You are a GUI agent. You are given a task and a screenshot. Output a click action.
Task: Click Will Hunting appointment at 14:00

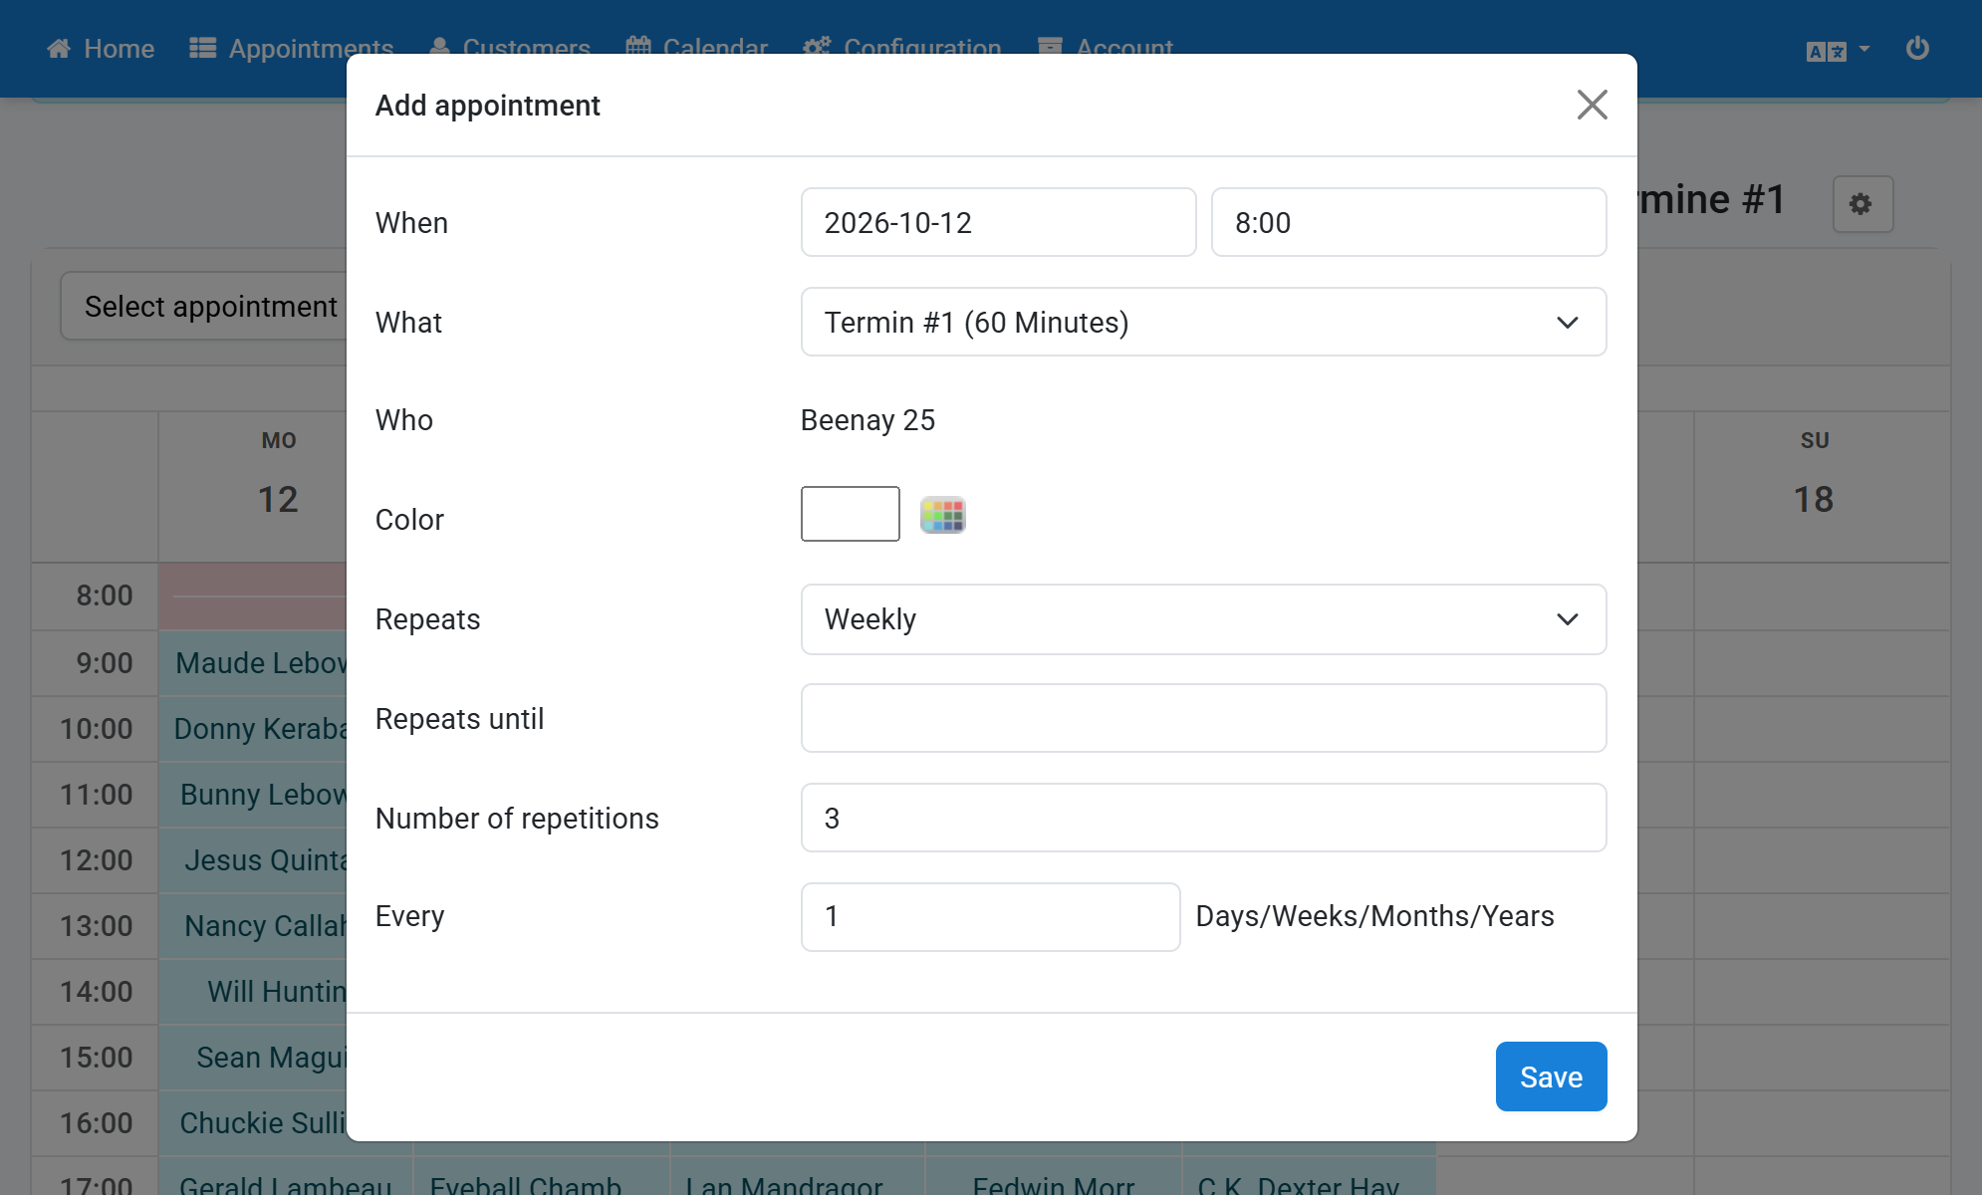pyautogui.click(x=253, y=991)
